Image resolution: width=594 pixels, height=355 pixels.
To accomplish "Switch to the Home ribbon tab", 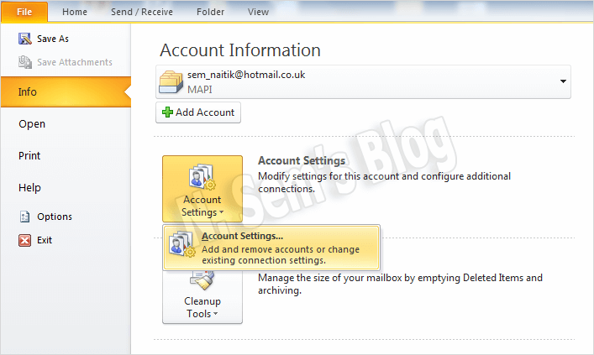I will coord(75,12).
